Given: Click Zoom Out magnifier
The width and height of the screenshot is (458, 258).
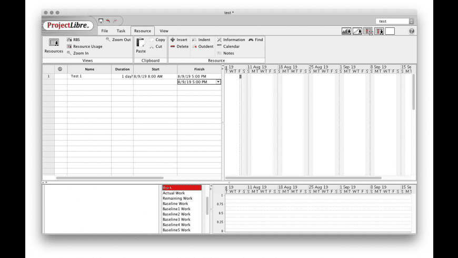Looking at the screenshot, I should tap(118, 39).
